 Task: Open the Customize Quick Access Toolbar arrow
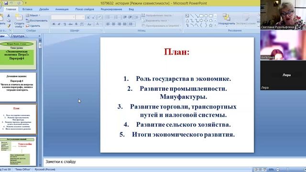(x=25, y=3)
